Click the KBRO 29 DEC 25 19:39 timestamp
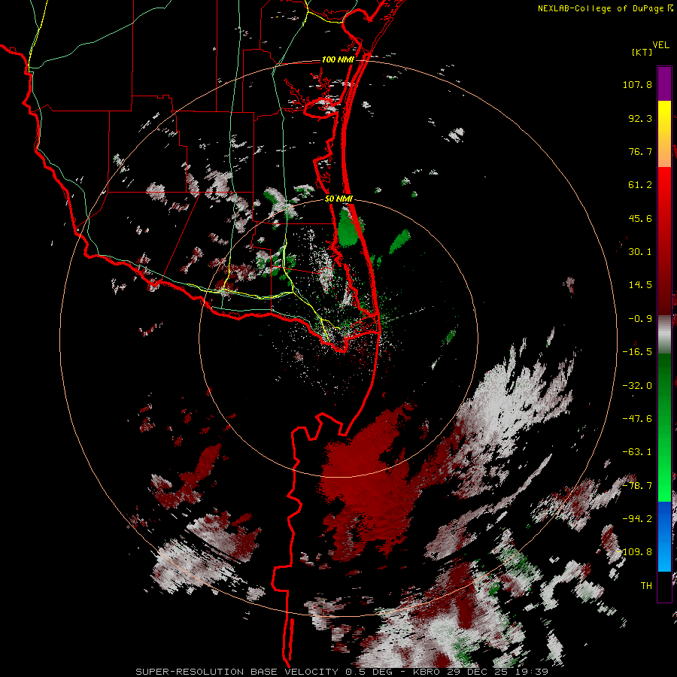 (x=481, y=672)
